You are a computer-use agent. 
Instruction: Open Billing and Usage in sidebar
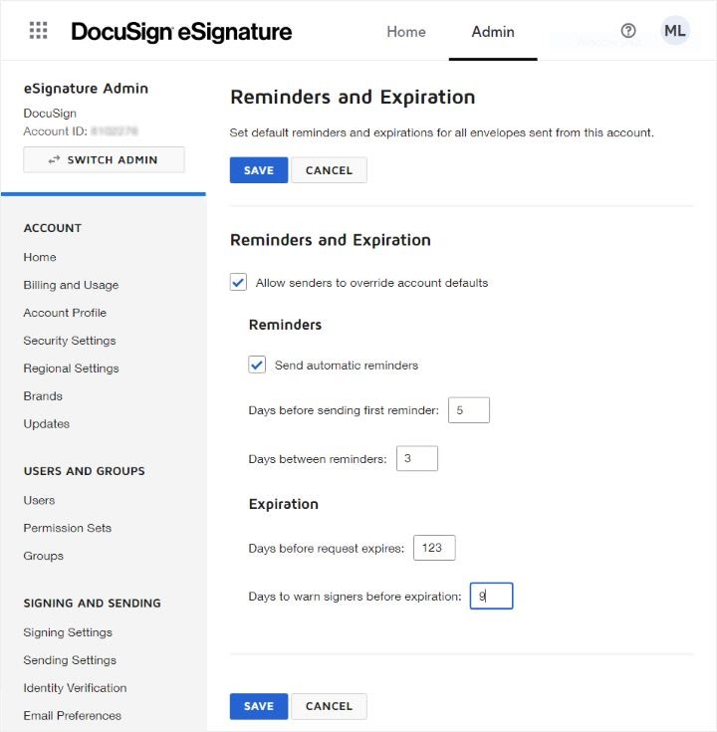coord(71,285)
